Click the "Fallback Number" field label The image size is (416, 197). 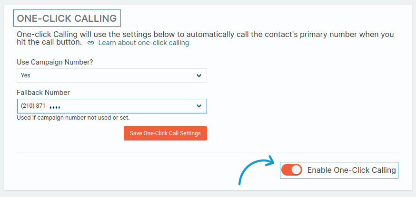tap(43, 93)
